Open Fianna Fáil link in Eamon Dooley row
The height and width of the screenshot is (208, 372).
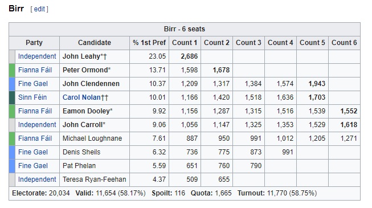click(x=35, y=111)
